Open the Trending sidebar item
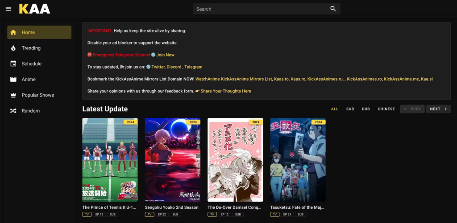This screenshot has width=457, height=223. (x=39, y=48)
